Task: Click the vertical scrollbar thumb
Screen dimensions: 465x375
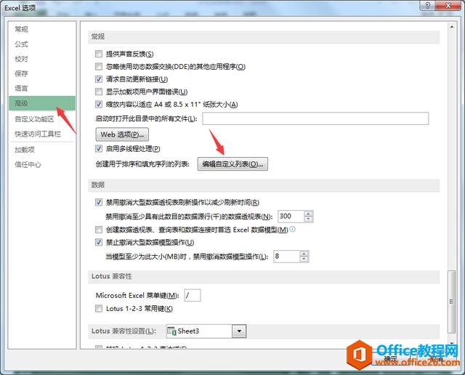Action: (x=451, y=302)
